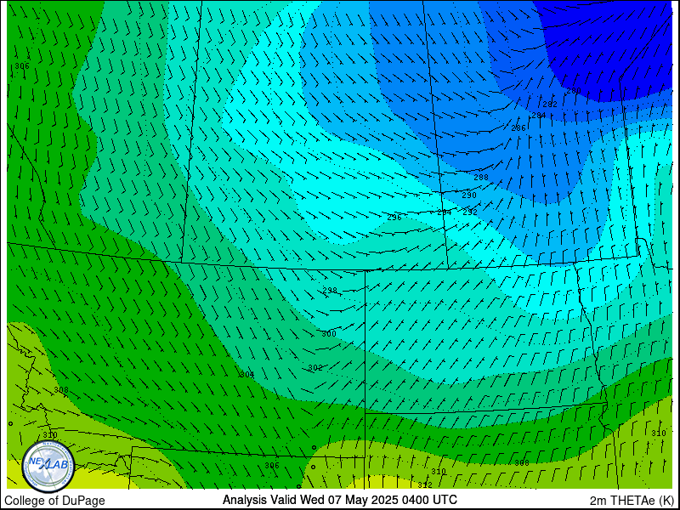Image resolution: width=680 pixels, height=510 pixels.
Task: Select the 292 contour label
Action: 470,212
